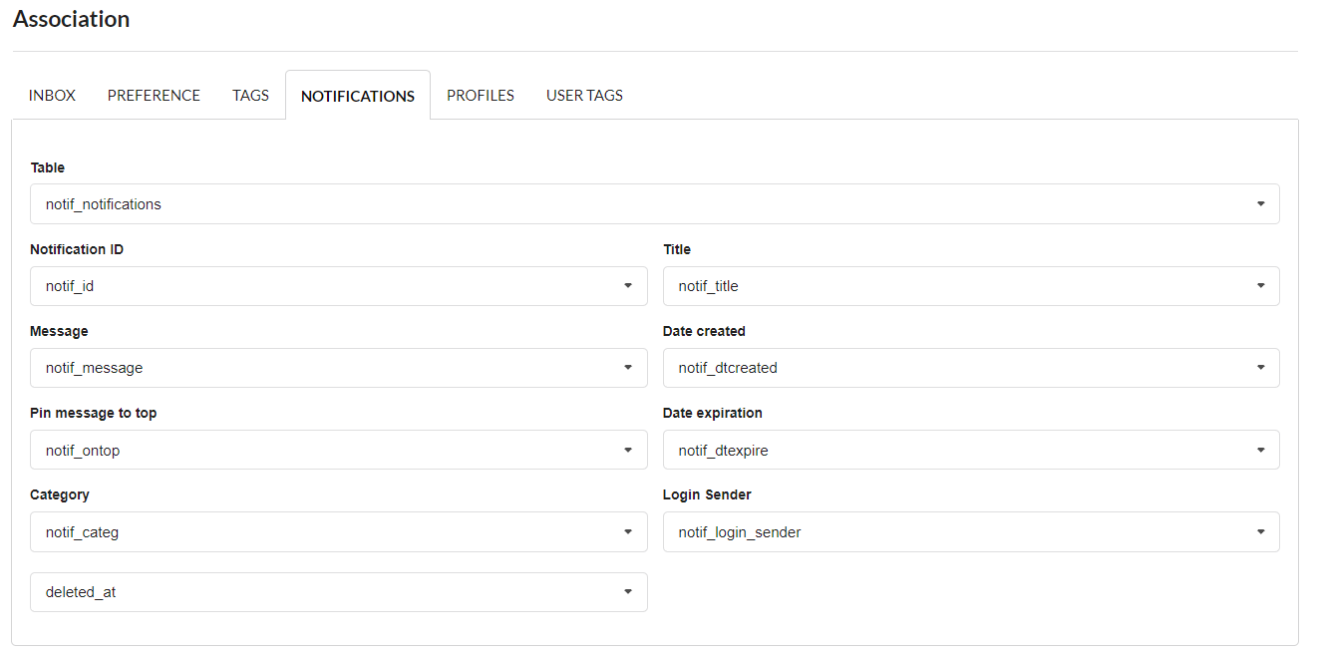Screen dimensions: 1317x651
Task: Open the deleted_at dropdown
Action: click(338, 592)
